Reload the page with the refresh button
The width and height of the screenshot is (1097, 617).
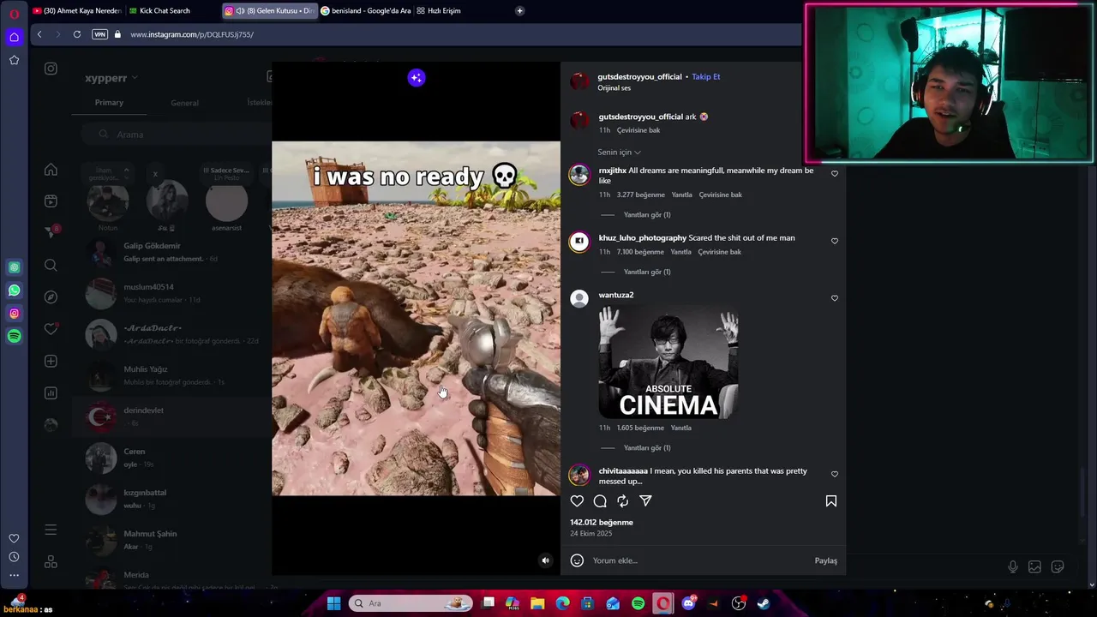click(x=77, y=34)
